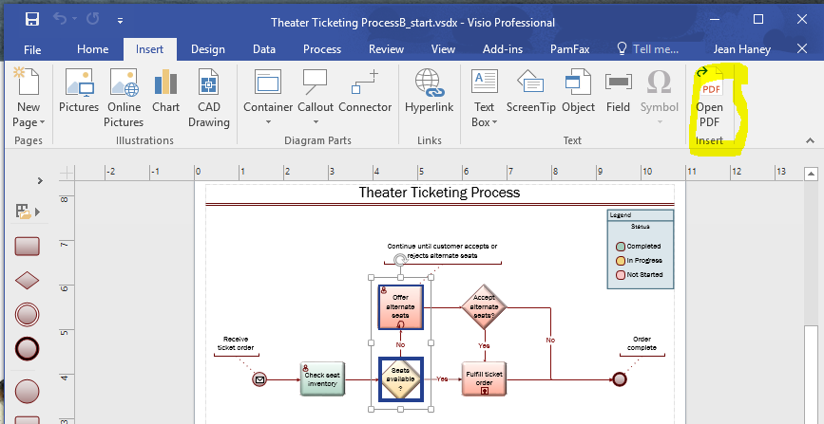The height and width of the screenshot is (424, 824).
Task: Select the Connector tool
Action: pyautogui.click(x=365, y=90)
